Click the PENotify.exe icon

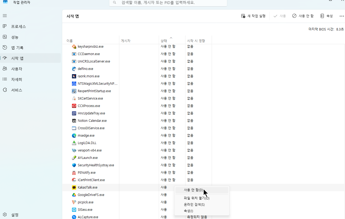[x=74, y=173]
